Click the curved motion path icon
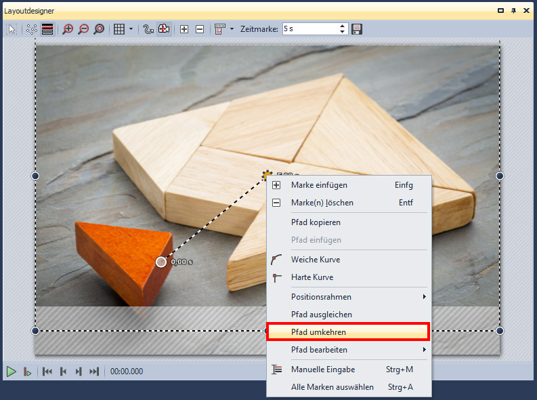 pos(148,29)
